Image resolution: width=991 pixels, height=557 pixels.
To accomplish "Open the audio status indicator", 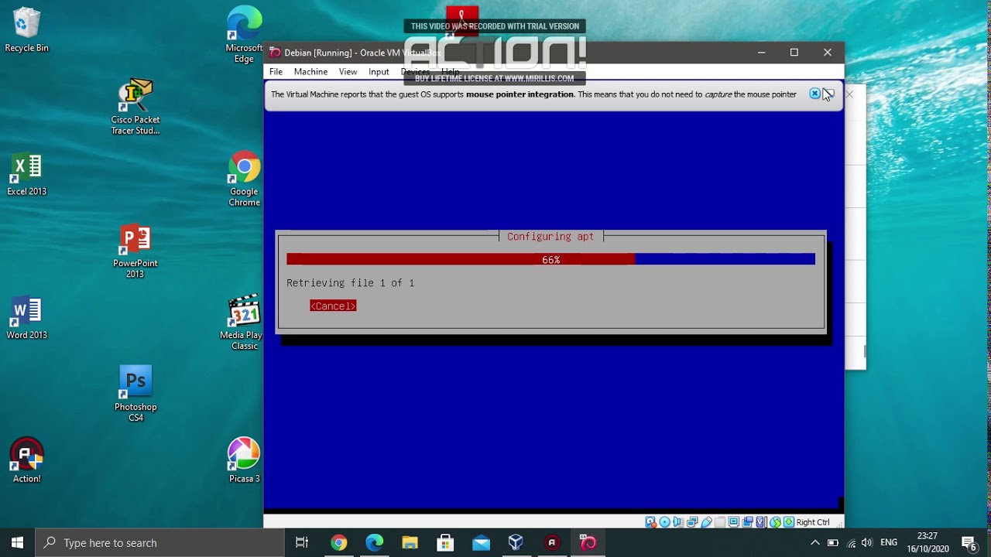I will click(x=678, y=522).
